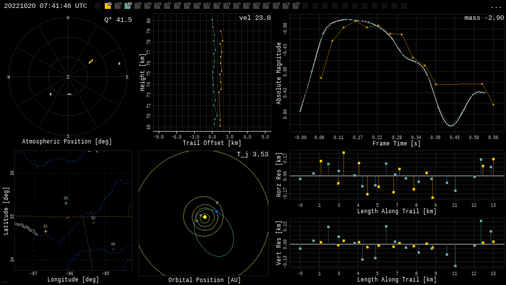
Task: Click station 03 teal cross on map
Action: point(66,203)
